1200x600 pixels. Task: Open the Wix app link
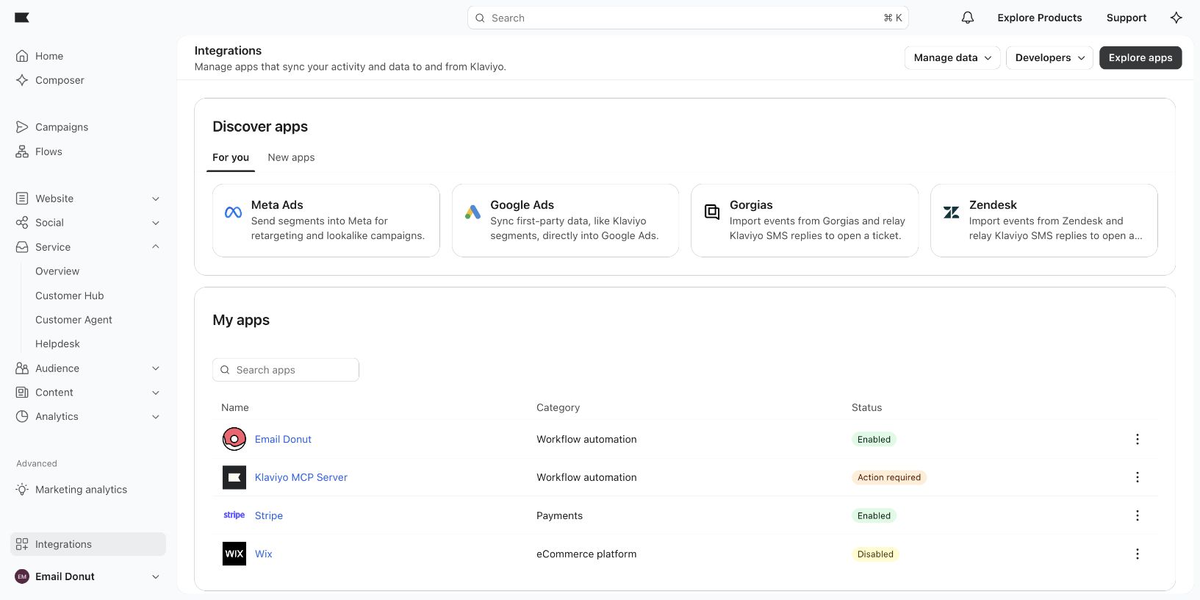click(x=263, y=554)
